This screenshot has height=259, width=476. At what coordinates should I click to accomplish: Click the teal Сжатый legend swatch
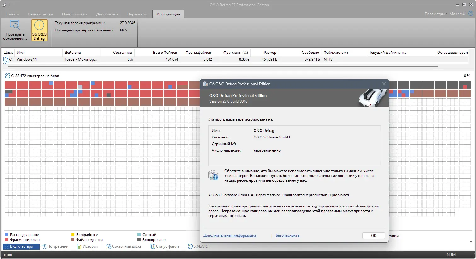pos(139,235)
